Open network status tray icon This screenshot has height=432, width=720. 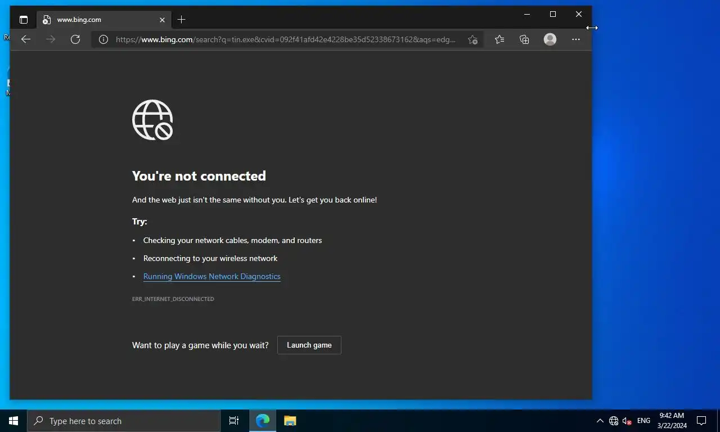(614, 421)
